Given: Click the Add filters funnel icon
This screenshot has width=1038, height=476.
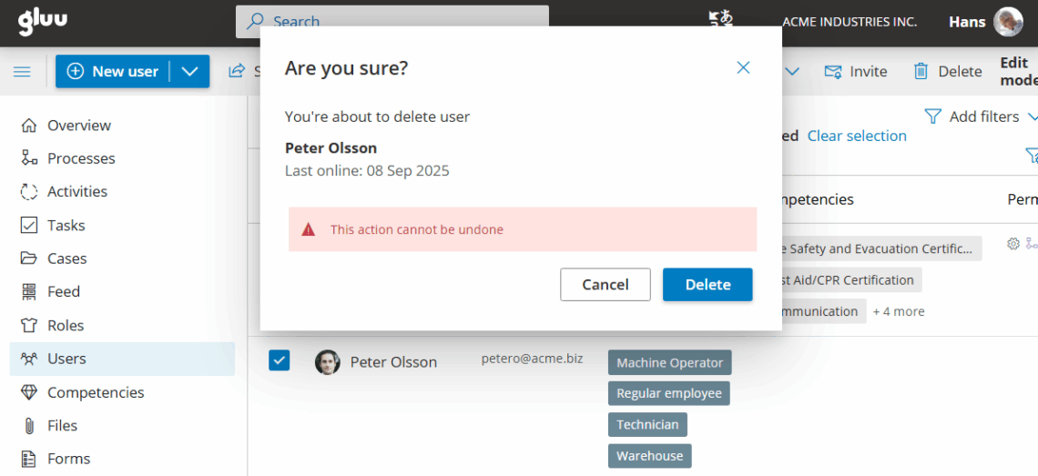Looking at the screenshot, I should [932, 116].
